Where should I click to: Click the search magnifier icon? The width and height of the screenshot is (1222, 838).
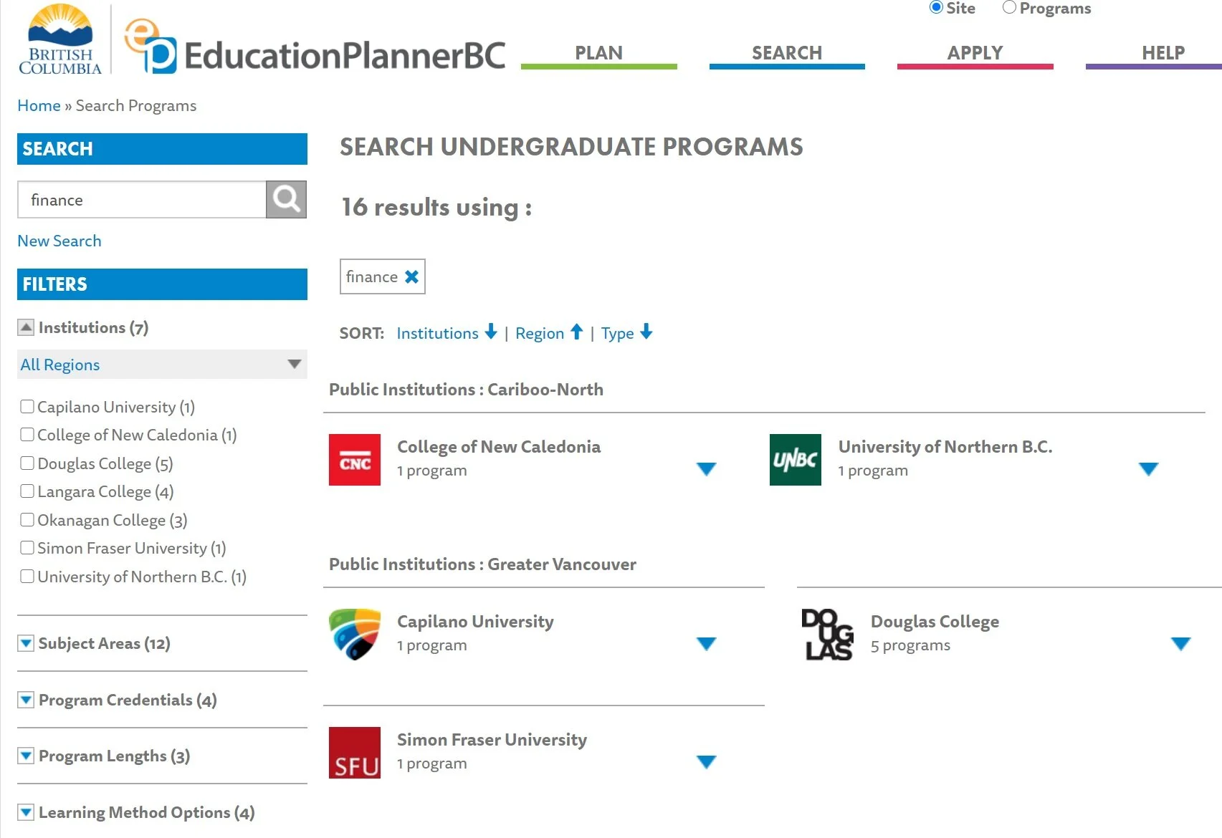click(285, 199)
